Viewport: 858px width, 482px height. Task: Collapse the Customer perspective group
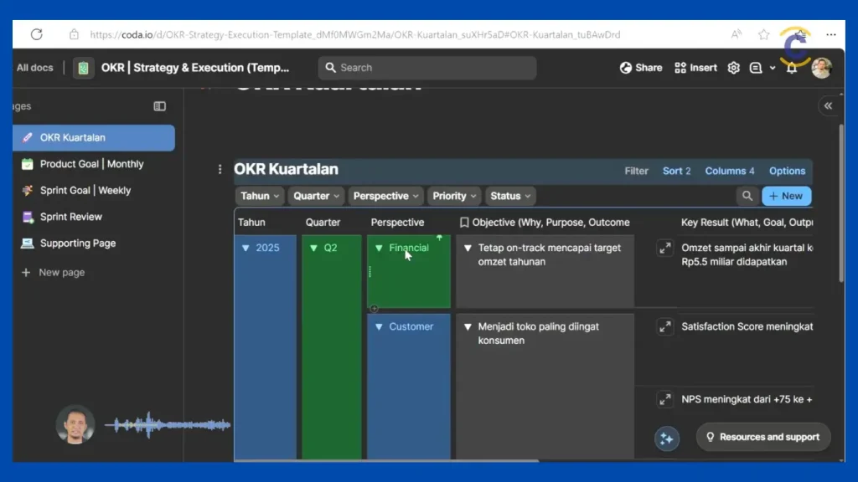coord(379,327)
